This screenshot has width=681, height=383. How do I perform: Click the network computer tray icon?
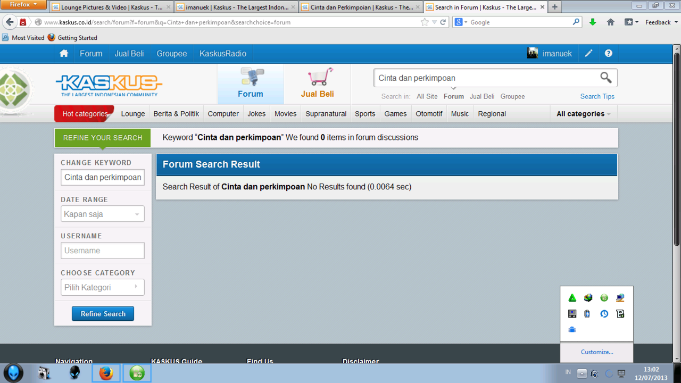pos(620,298)
